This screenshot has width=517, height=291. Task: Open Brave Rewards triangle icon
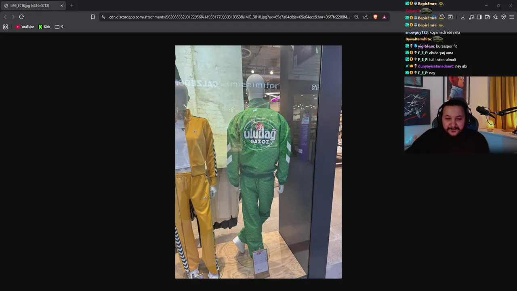coord(384,17)
